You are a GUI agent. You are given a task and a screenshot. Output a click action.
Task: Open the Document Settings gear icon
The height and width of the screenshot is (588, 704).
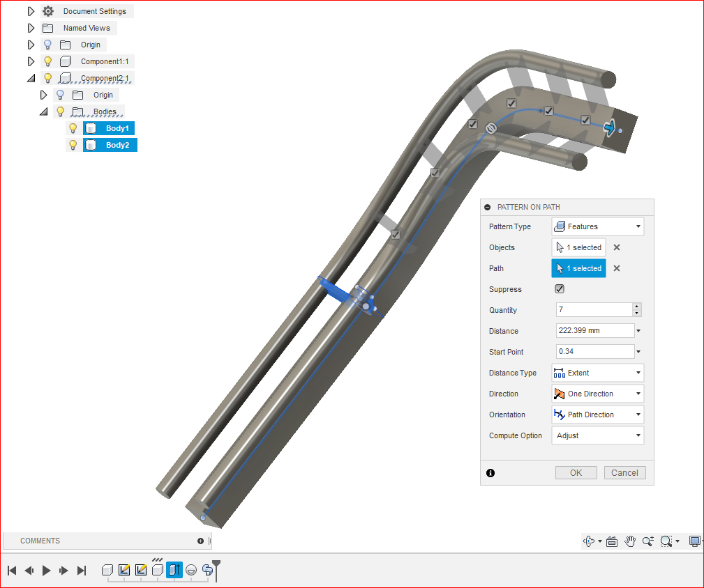click(47, 10)
